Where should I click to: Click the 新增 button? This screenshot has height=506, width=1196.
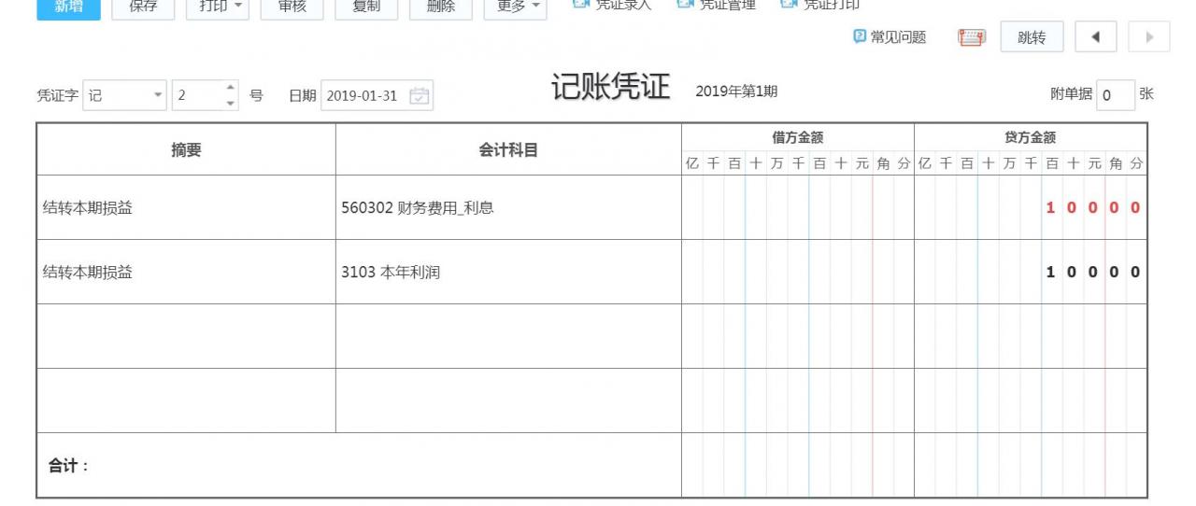68,7
